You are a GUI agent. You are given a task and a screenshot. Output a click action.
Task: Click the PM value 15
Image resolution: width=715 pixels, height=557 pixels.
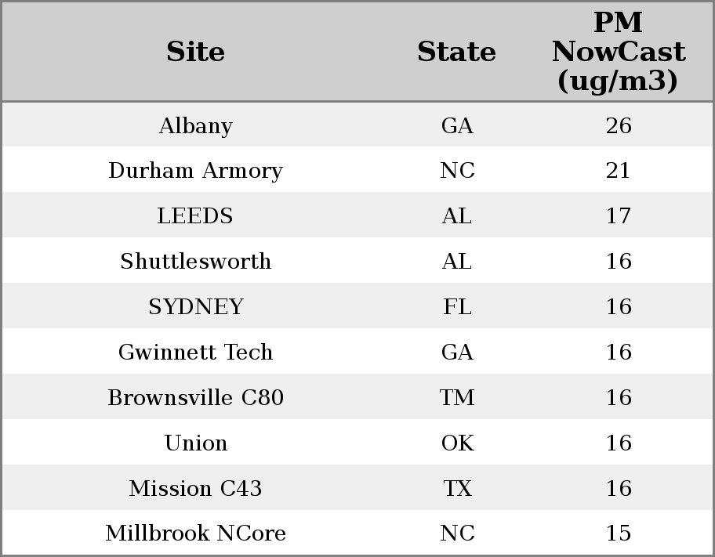[619, 533]
